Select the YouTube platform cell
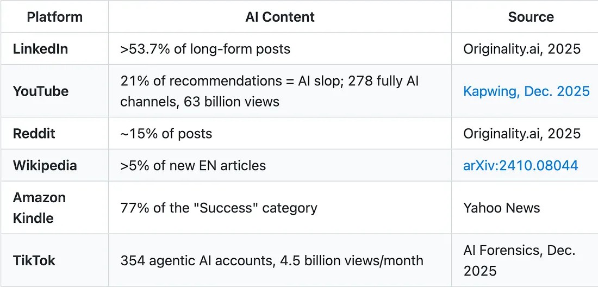 41,91
